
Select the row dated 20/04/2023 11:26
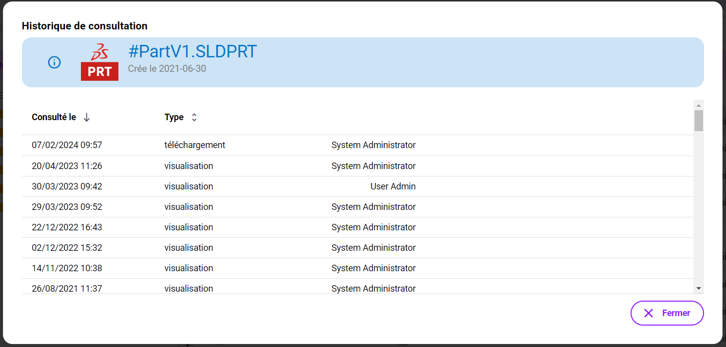[67, 166]
